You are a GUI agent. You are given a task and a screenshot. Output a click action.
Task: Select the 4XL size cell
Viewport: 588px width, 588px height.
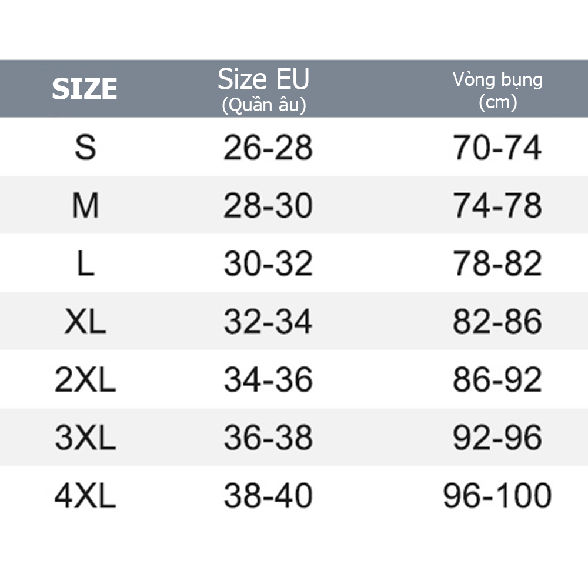[85, 496]
